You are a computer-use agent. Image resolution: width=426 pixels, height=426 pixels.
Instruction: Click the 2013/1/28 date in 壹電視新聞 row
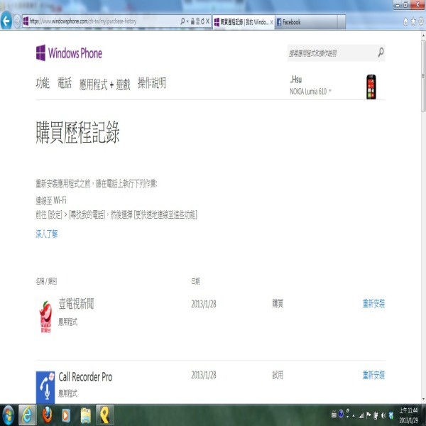204,304
